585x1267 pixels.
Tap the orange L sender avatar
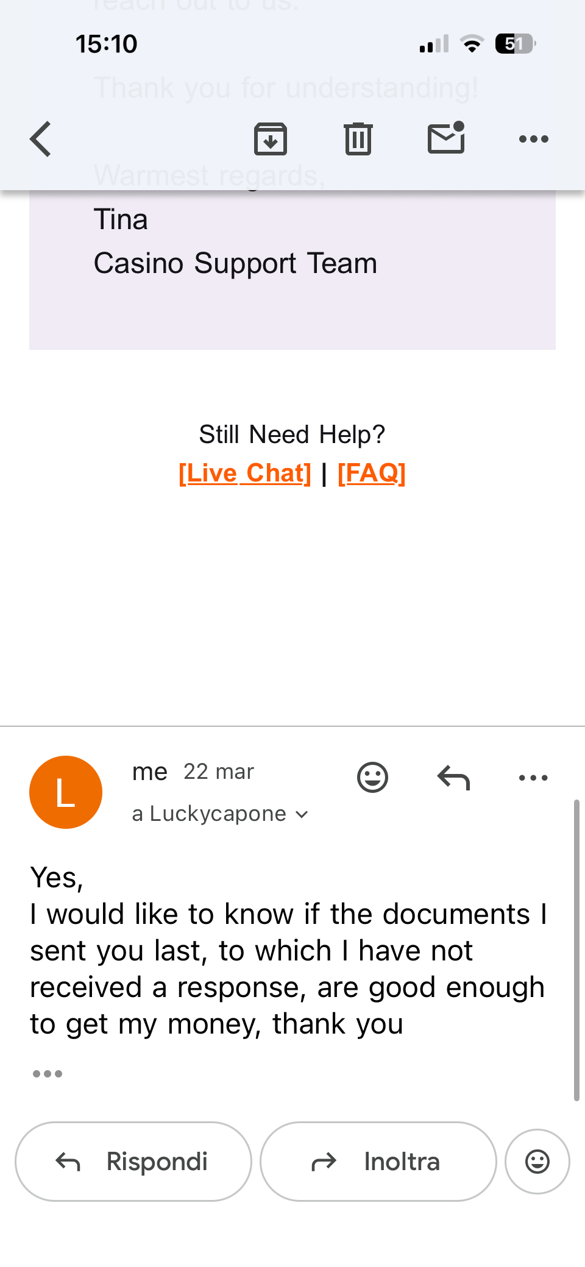[66, 792]
